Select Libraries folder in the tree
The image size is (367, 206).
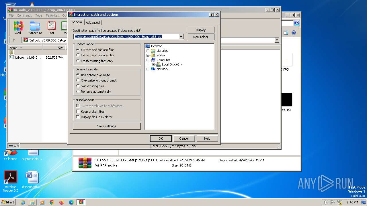click(x=162, y=51)
